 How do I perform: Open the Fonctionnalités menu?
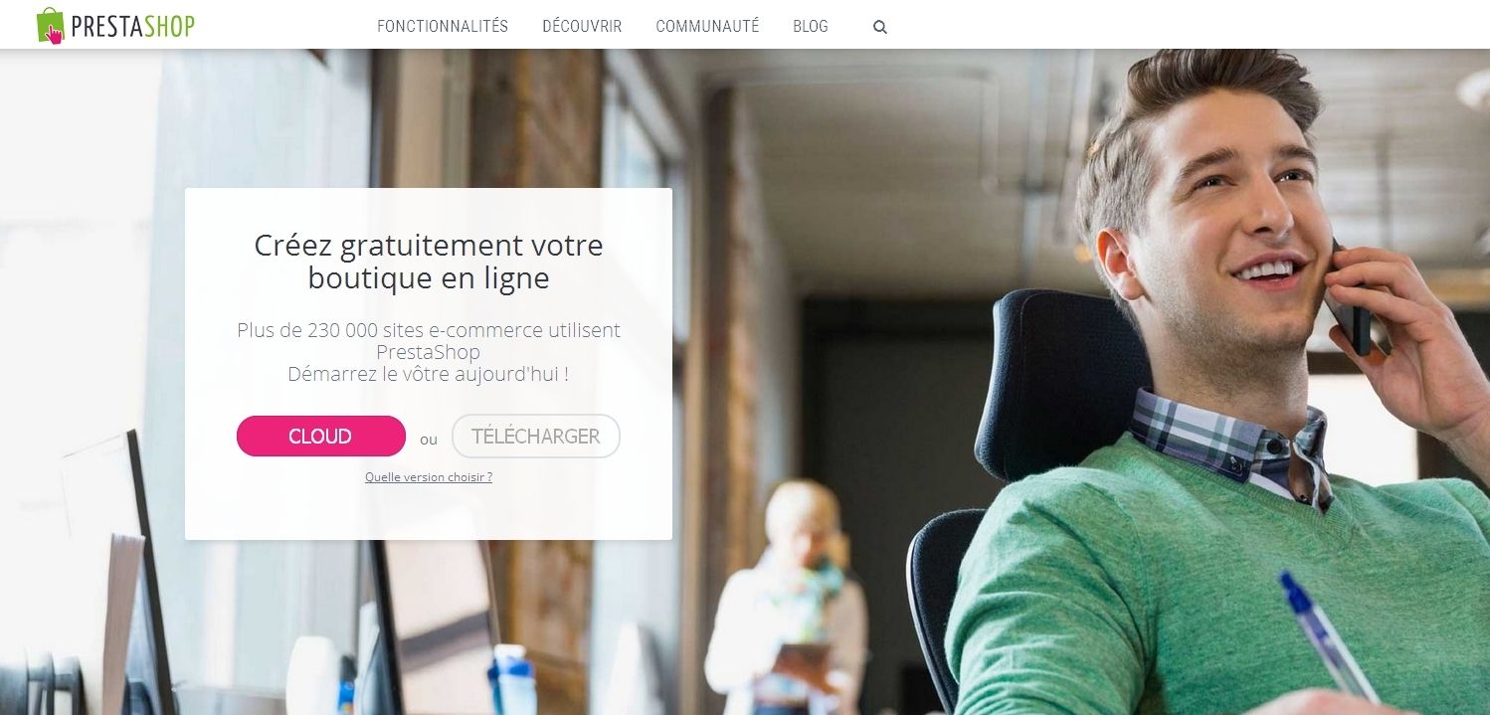pos(443,27)
